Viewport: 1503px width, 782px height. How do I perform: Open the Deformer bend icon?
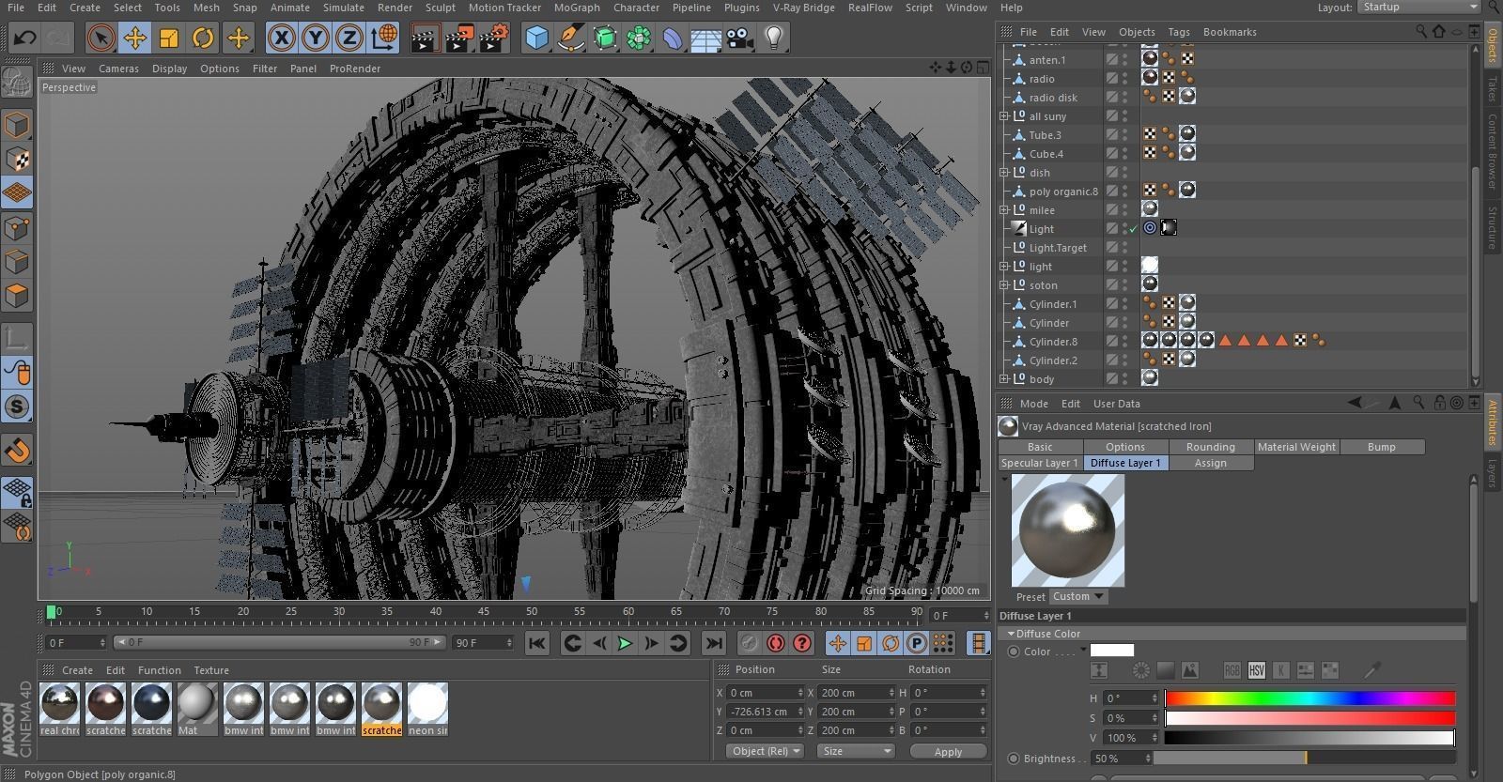click(674, 38)
